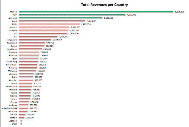This screenshot has width=189, height=127.
Task: Click the Luxemburg revenue bar
Action: (28, 62)
